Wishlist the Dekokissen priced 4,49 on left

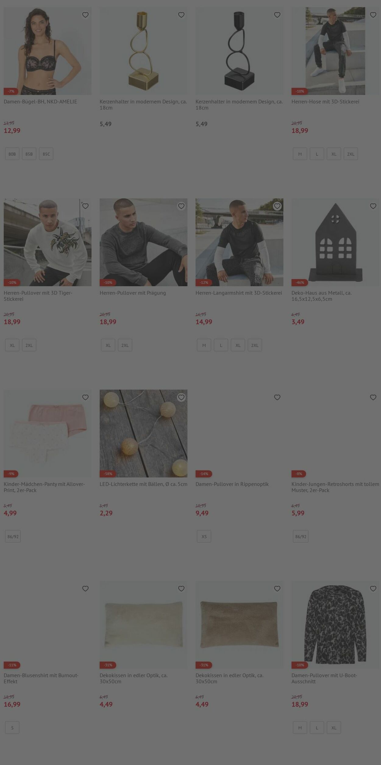pyautogui.click(x=181, y=588)
